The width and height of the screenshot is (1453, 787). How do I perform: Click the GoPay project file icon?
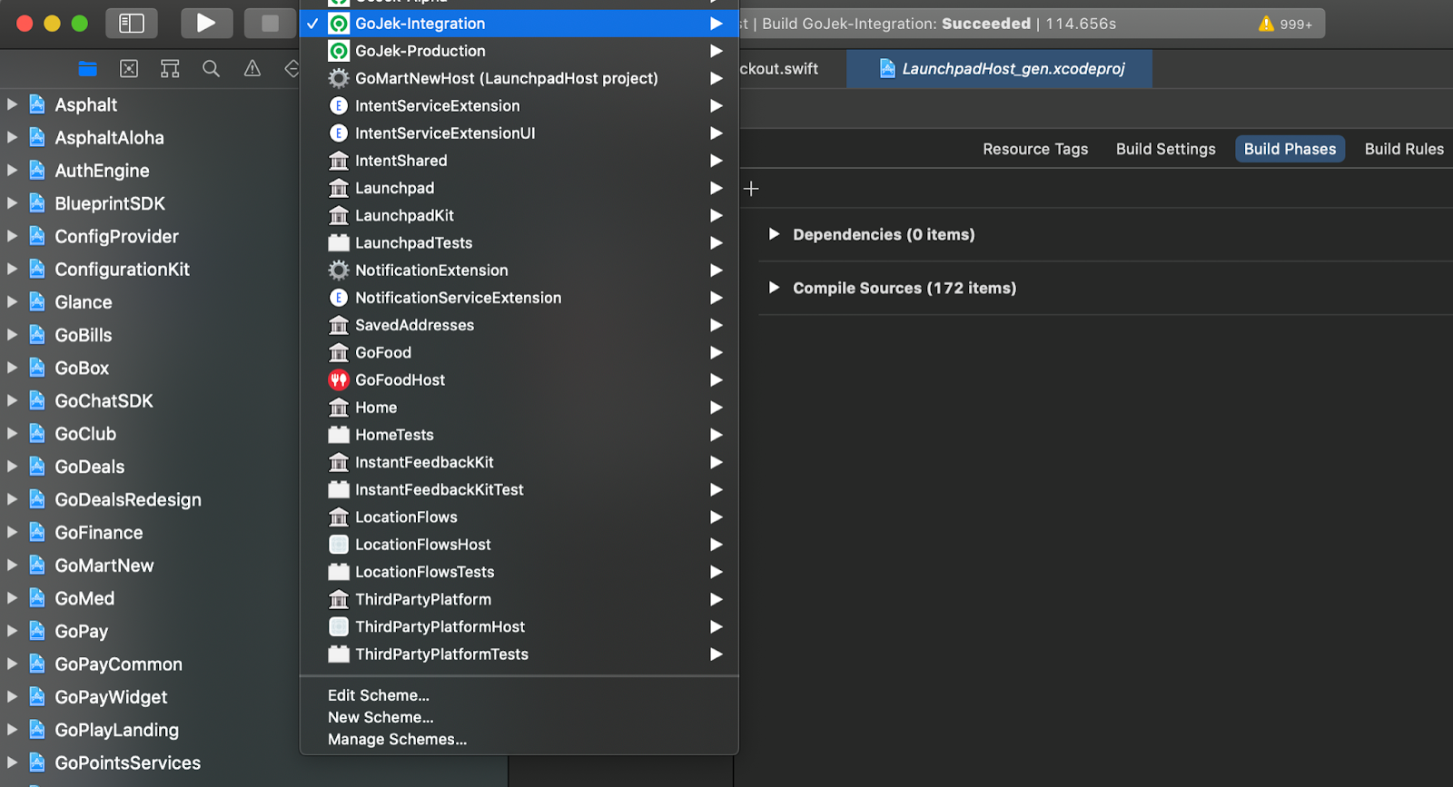point(37,631)
